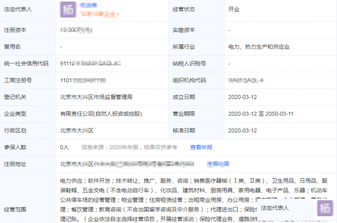Click the blurred 组织机构代码 value
This screenshot has height=223, width=337.
pyautogui.click(x=246, y=80)
